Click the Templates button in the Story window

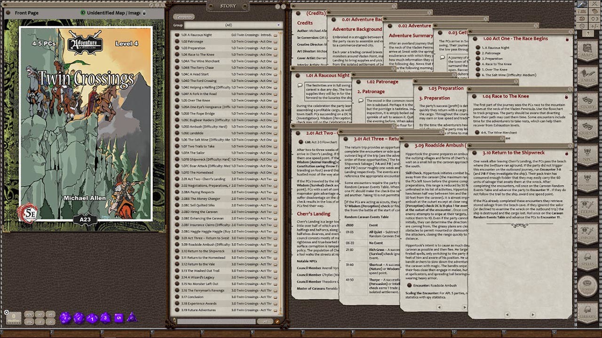(183, 16)
